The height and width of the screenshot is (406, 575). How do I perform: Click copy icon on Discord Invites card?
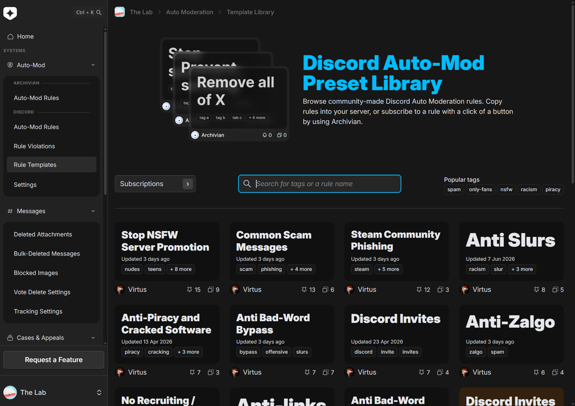click(440, 372)
